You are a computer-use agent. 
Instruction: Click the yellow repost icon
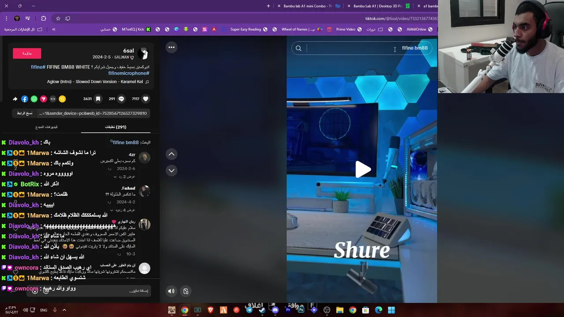pyautogui.click(x=62, y=99)
